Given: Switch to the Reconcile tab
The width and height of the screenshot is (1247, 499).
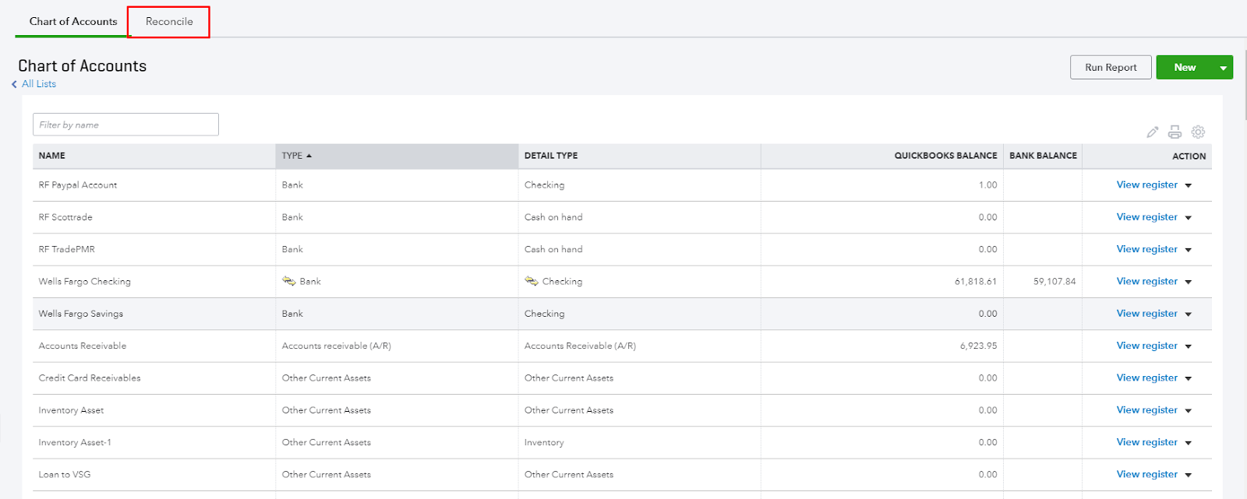Looking at the screenshot, I should (169, 22).
